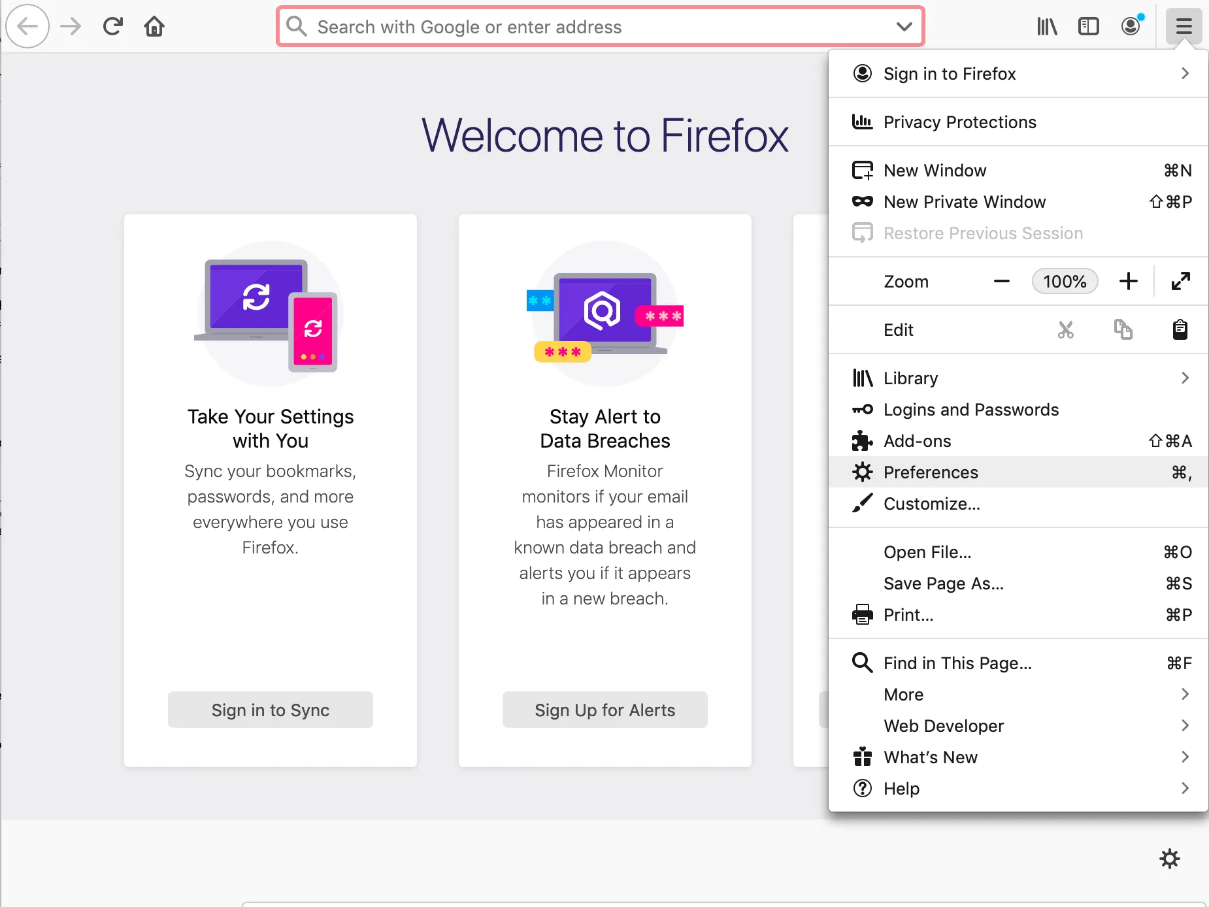Select the Customize... menu item
This screenshot has height=907, width=1209.
[x=1018, y=504]
